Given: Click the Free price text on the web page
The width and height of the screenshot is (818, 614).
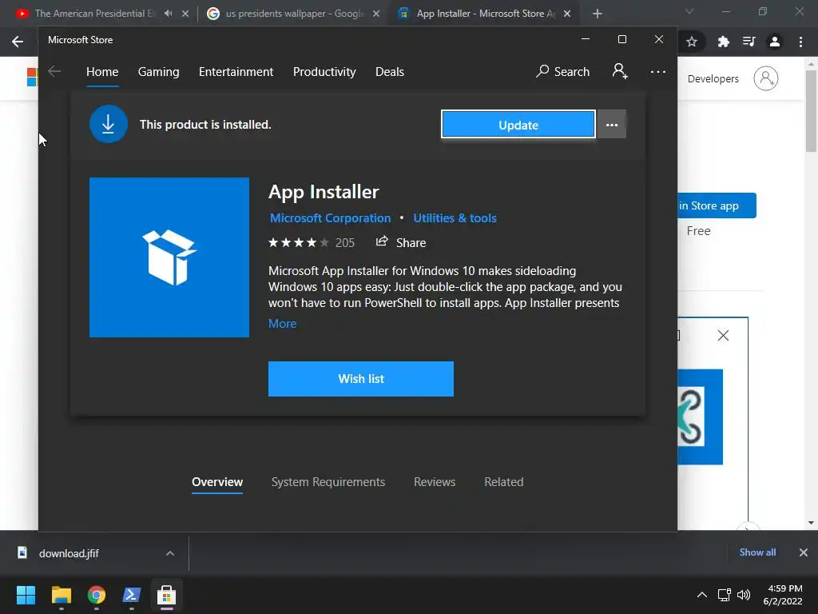Looking at the screenshot, I should (698, 231).
